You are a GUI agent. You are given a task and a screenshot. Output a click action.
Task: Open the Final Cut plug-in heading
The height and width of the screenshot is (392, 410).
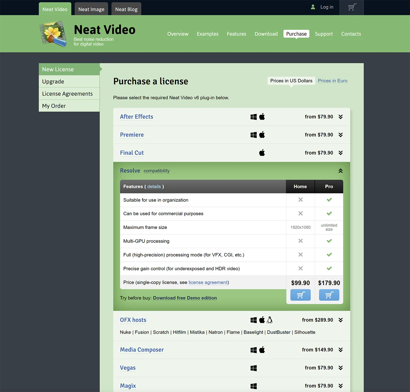click(132, 153)
